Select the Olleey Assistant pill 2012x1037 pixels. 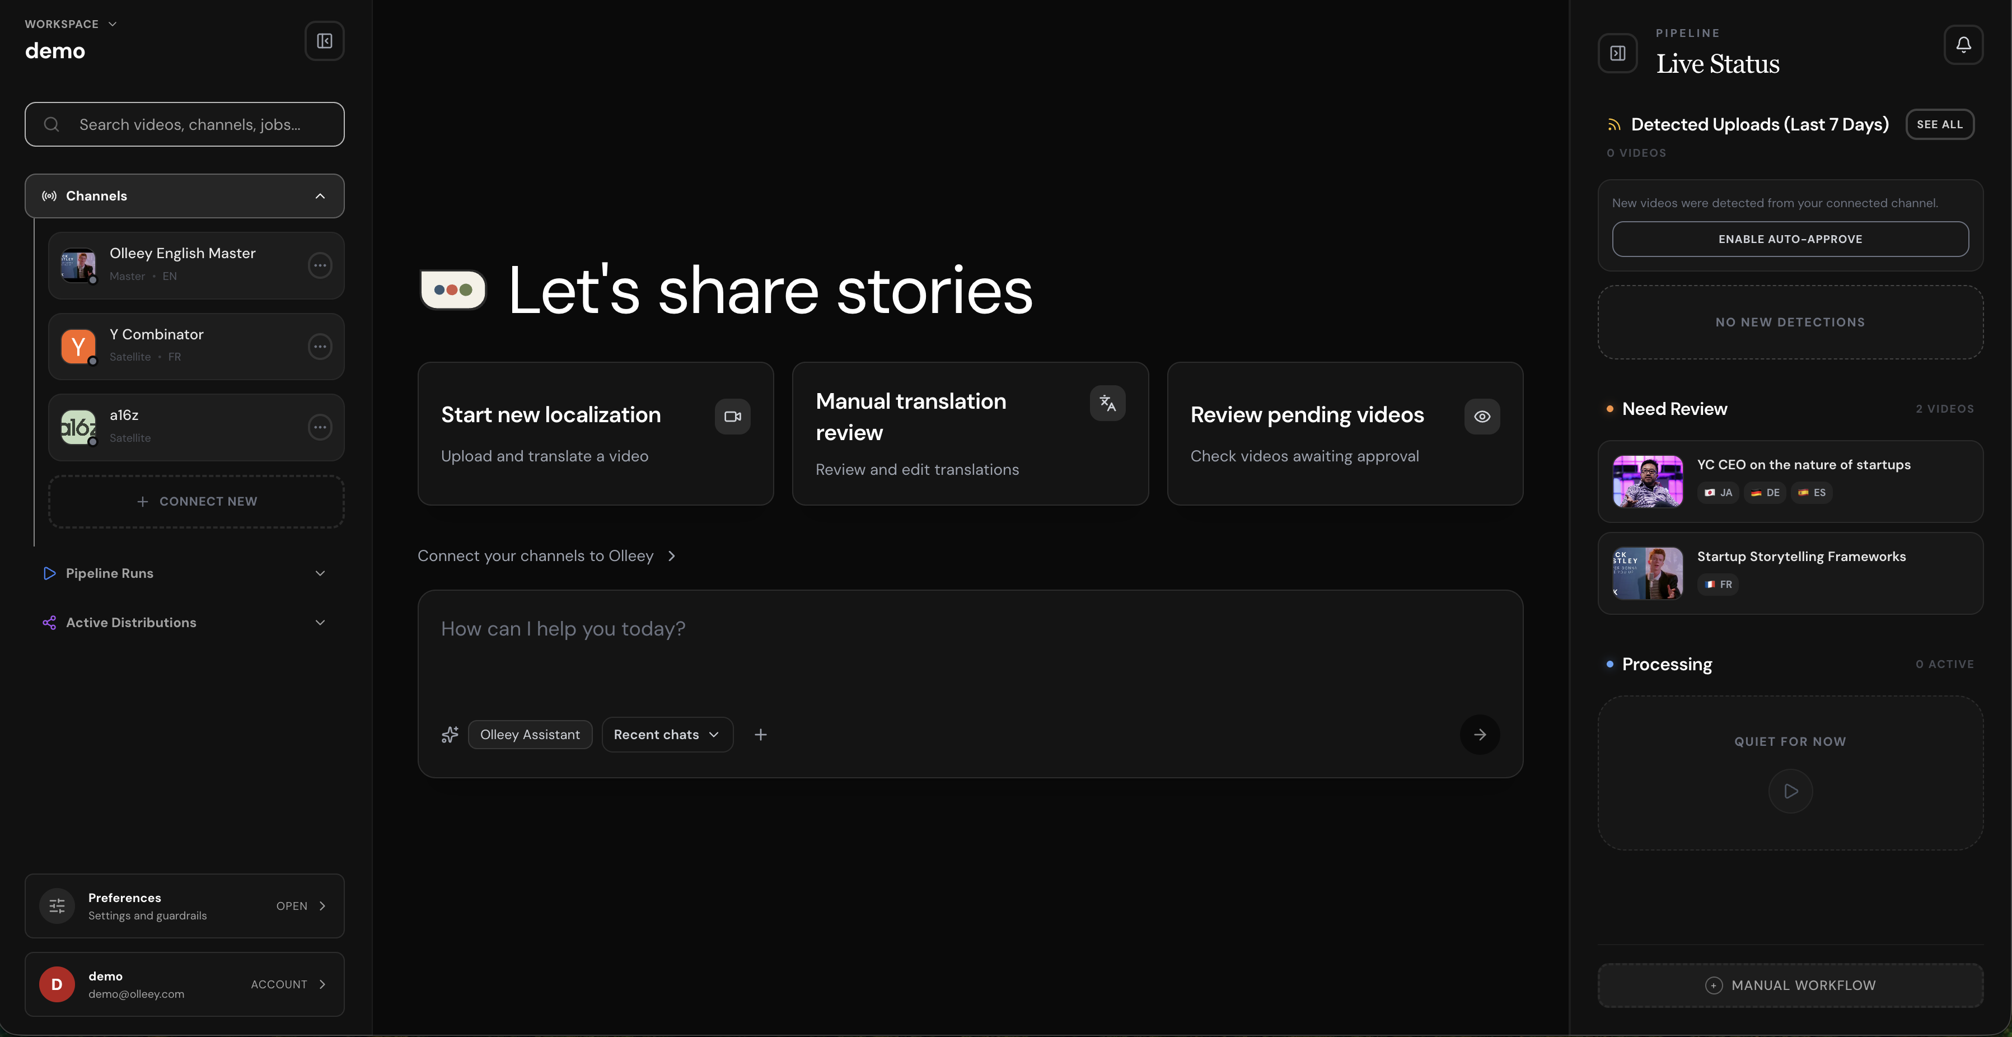[530, 735]
